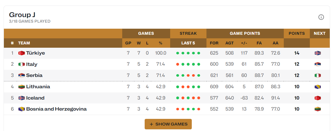Click Bosnia and Herzegovina's flag icon
The image size is (332, 131).
22,109
